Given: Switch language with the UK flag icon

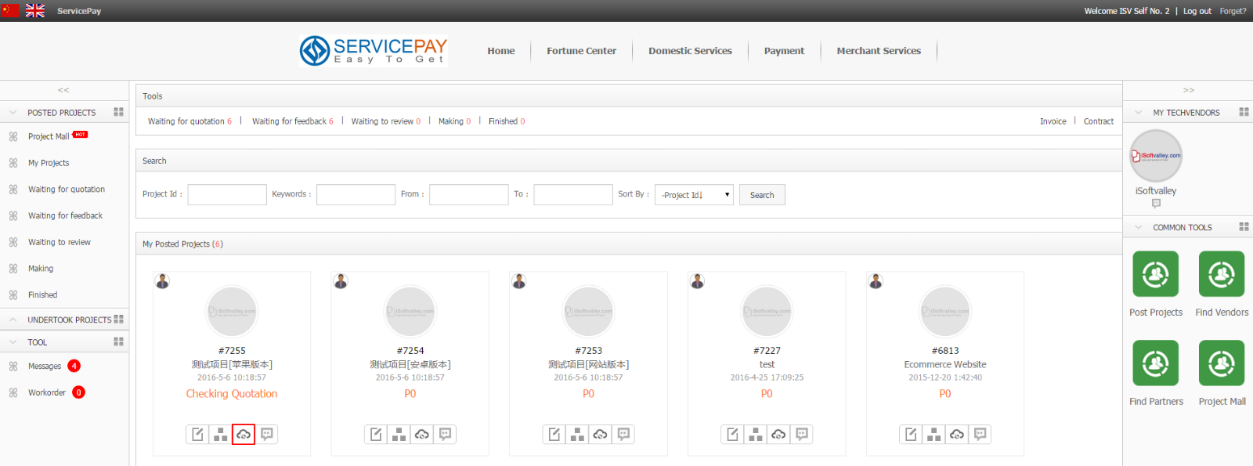Looking at the screenshot, I should pos(35,10).
